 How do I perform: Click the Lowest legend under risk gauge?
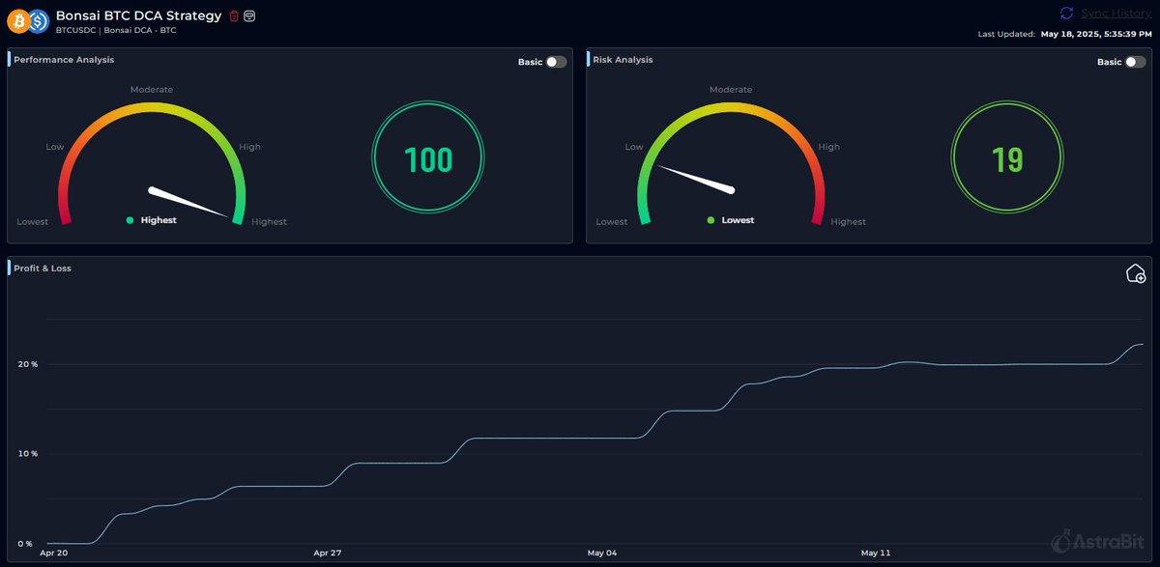[731, 220]
